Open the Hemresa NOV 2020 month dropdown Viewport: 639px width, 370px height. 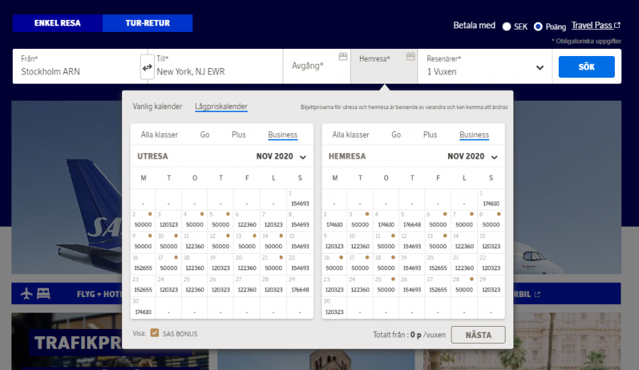pyautogui.click(x=494, y=157)
